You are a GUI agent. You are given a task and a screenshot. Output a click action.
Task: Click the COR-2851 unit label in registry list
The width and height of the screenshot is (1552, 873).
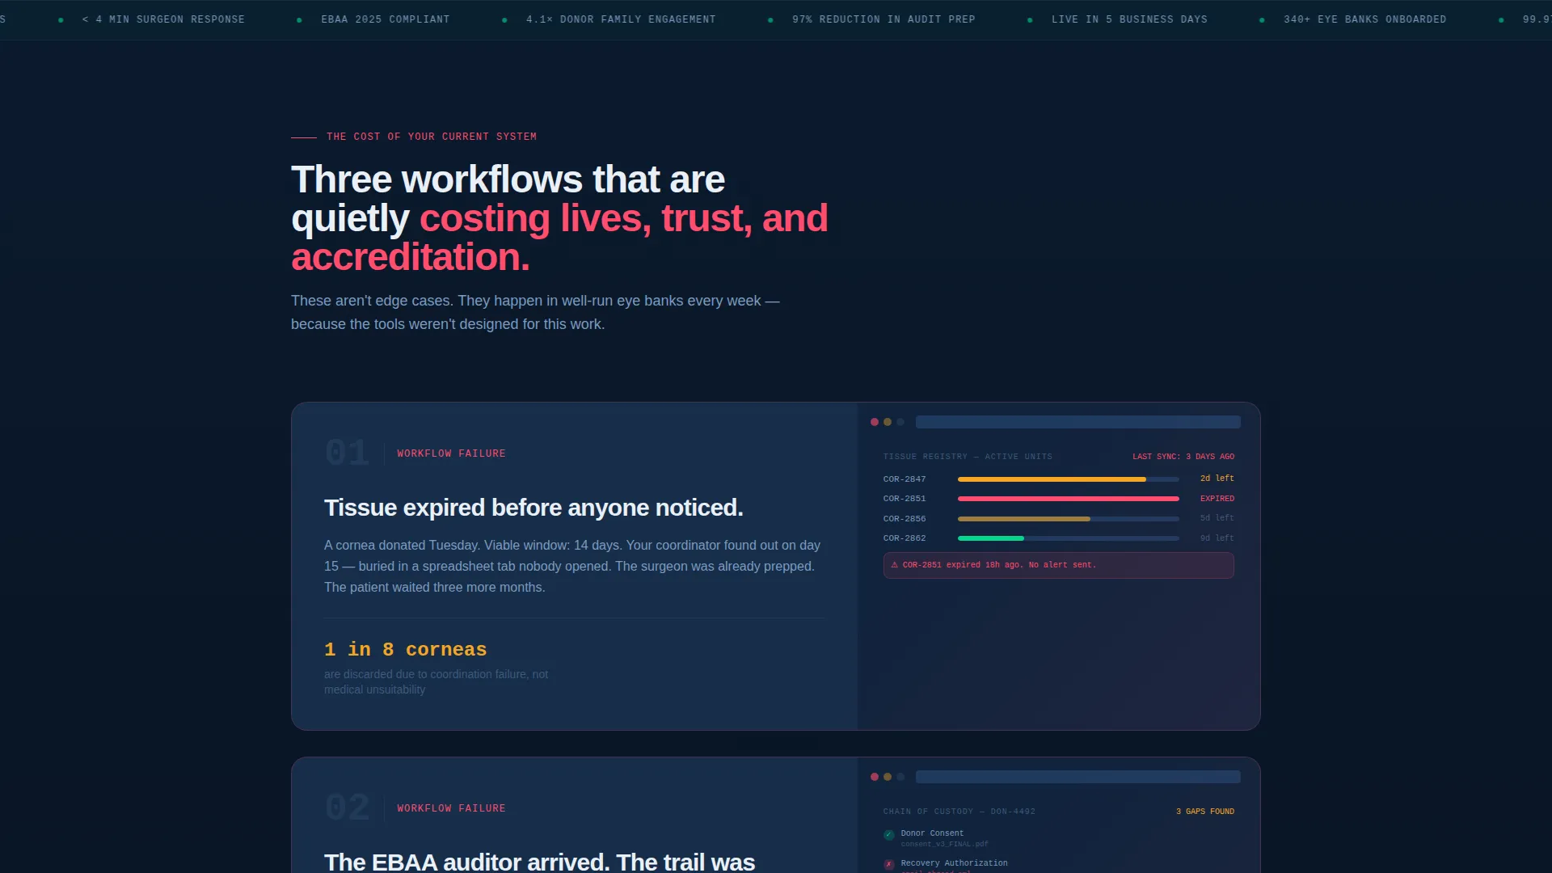click(905, 499)
